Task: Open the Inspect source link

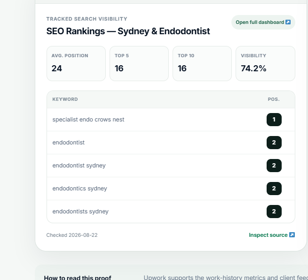Action: (x=272, y=235)
